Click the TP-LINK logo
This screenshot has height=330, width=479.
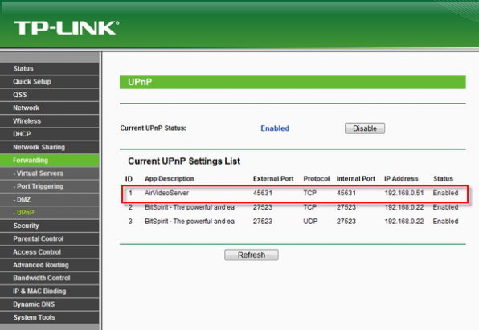66,28
